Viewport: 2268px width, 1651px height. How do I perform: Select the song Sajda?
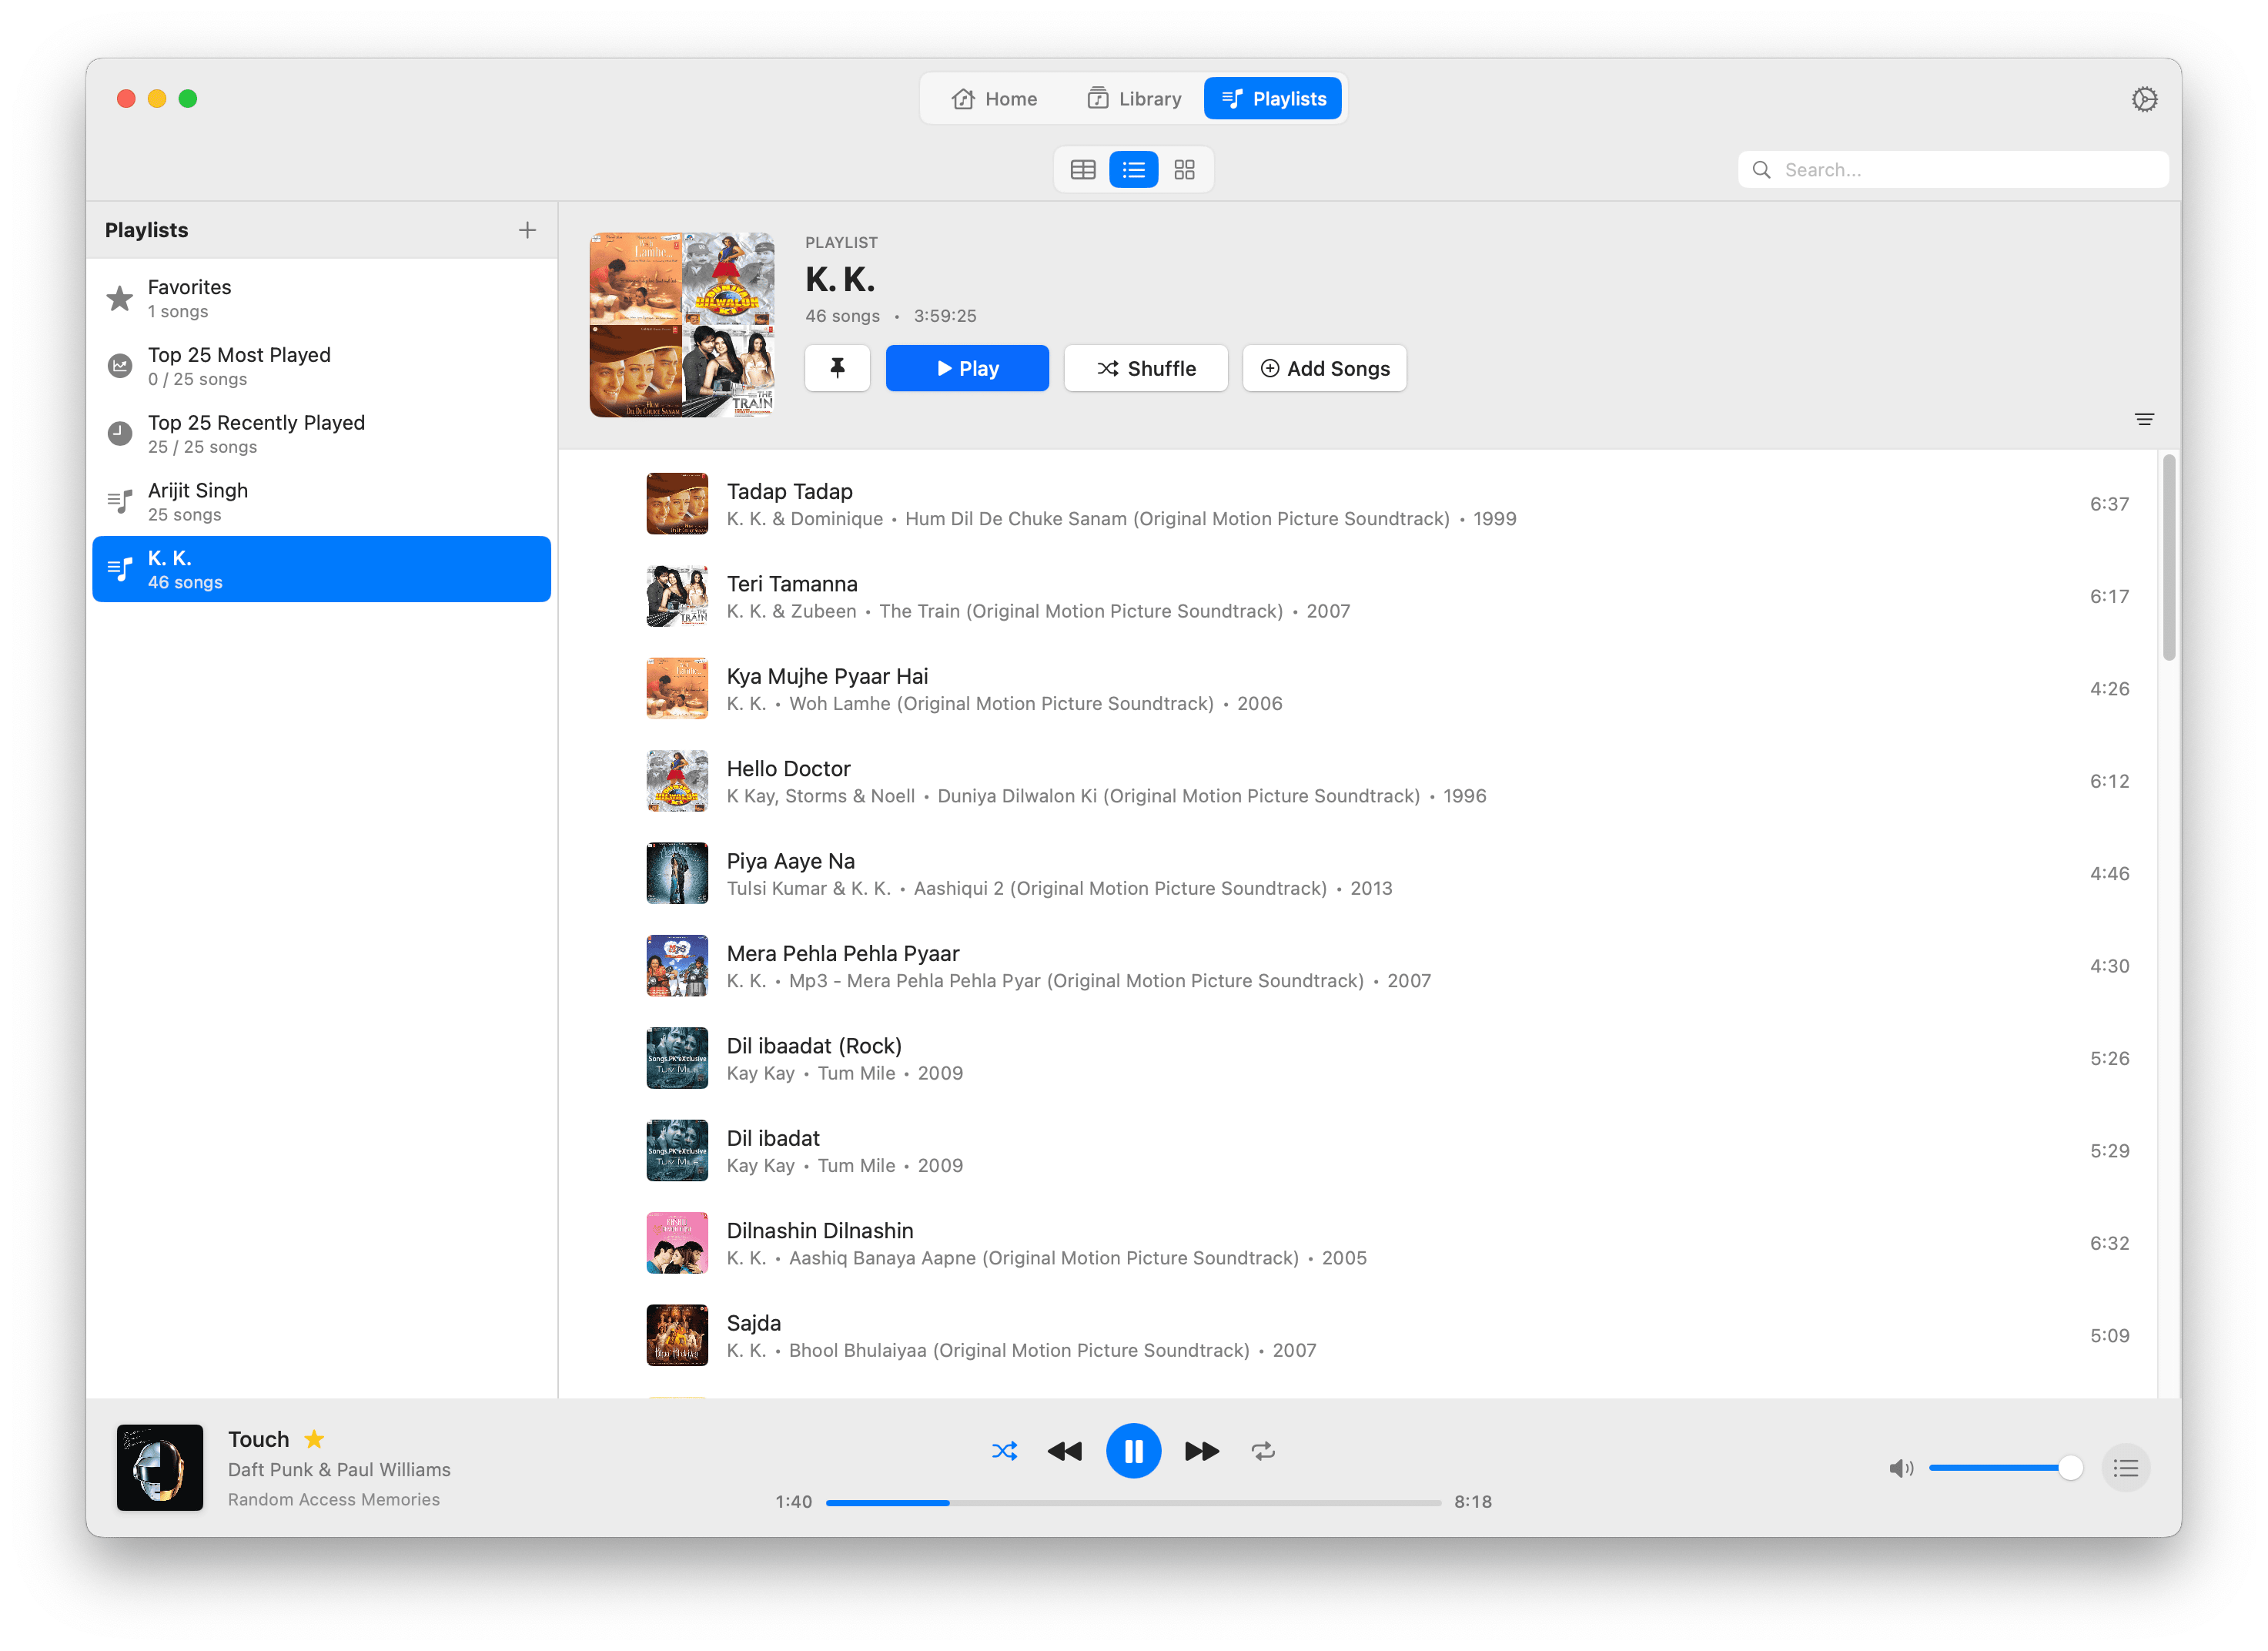[1358, 1336]
